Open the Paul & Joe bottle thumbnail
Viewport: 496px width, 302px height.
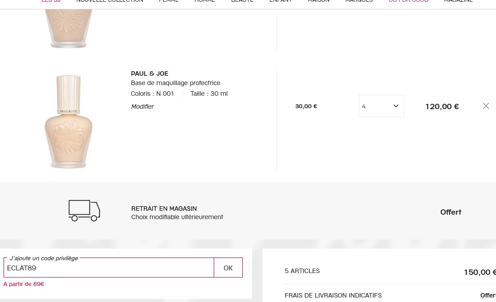coord(68,122)
